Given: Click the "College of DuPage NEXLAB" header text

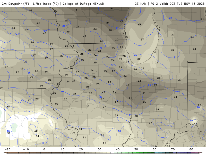Looking at the screenshot, I should pos(83,4).
